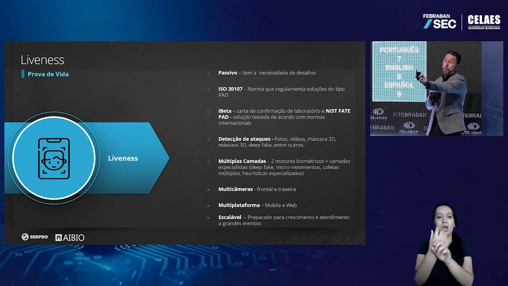The width and height of the screenshot is (508, 286).
Task: Click the CELAES logo
Action: click(484, 22)
